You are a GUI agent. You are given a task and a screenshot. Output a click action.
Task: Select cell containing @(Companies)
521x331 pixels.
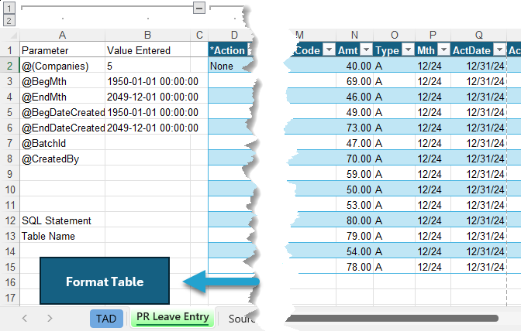pos(63,66)
